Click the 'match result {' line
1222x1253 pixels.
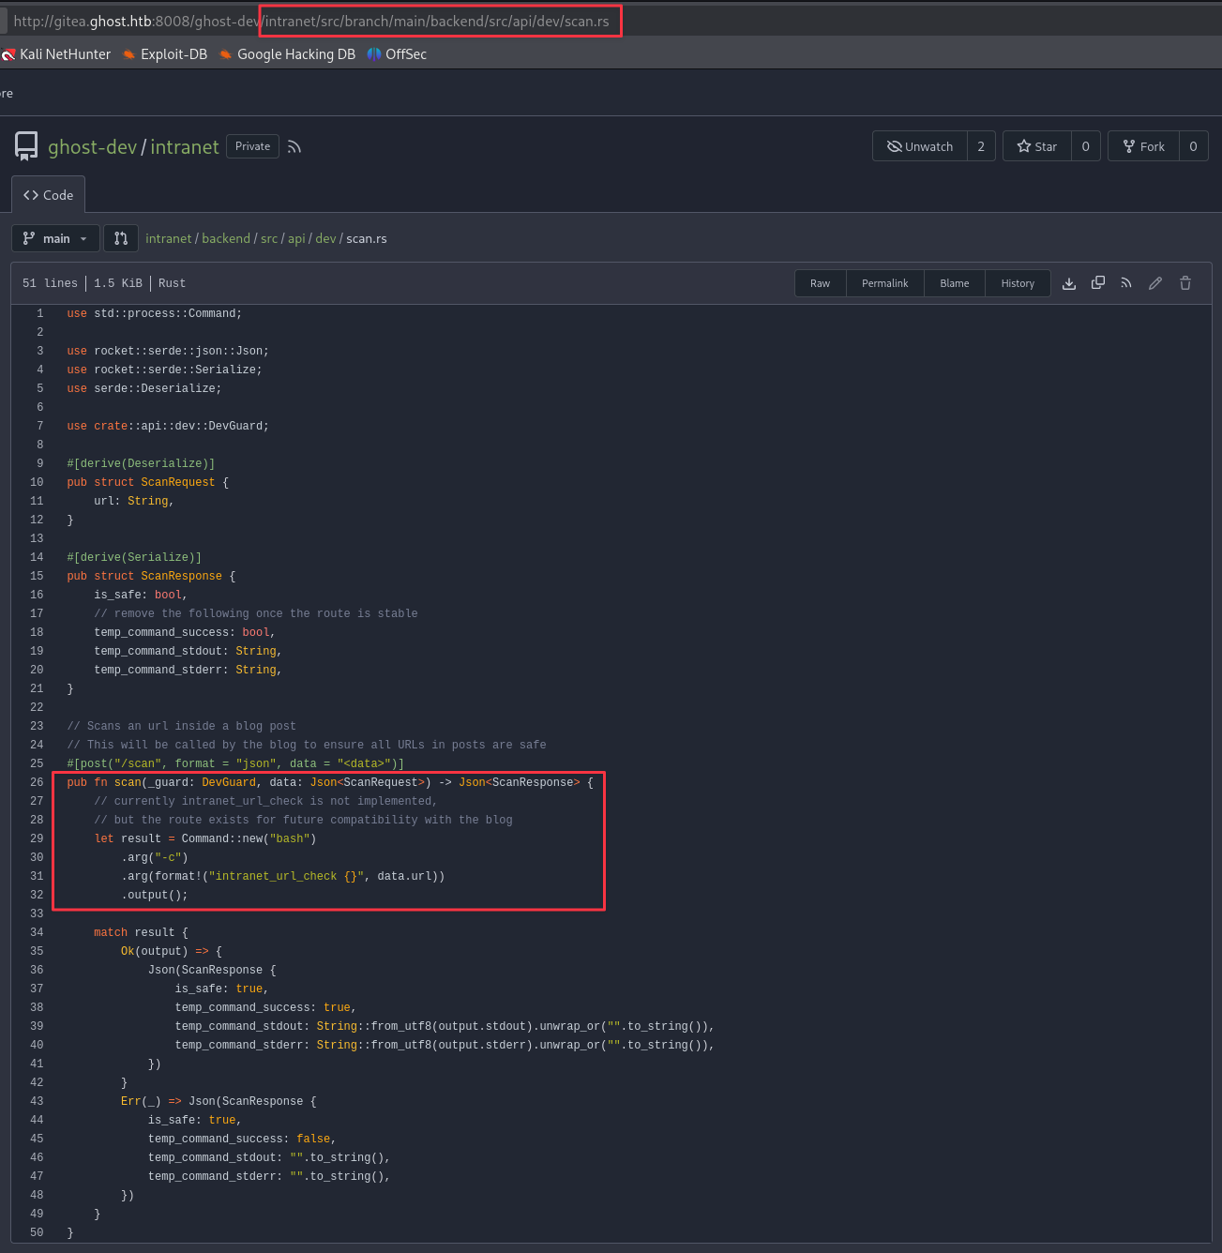141,932
